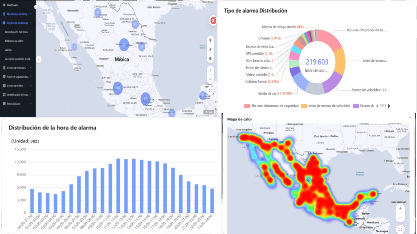Close the 'Mapa de calor' panel
The image size is (417, 234).
(x=410, y=117)
